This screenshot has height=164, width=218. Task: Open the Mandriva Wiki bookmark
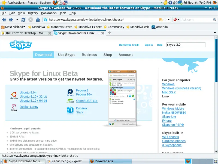point(138,27)
